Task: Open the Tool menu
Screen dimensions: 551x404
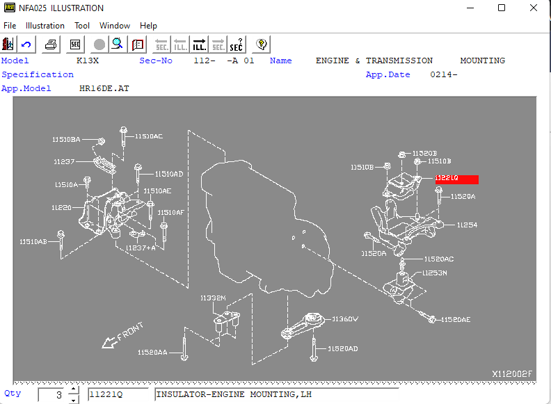Action: [82, 26]
